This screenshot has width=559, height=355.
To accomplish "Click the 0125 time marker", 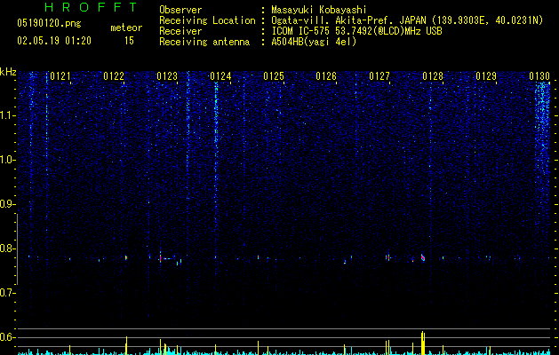I will pos(274,76).
